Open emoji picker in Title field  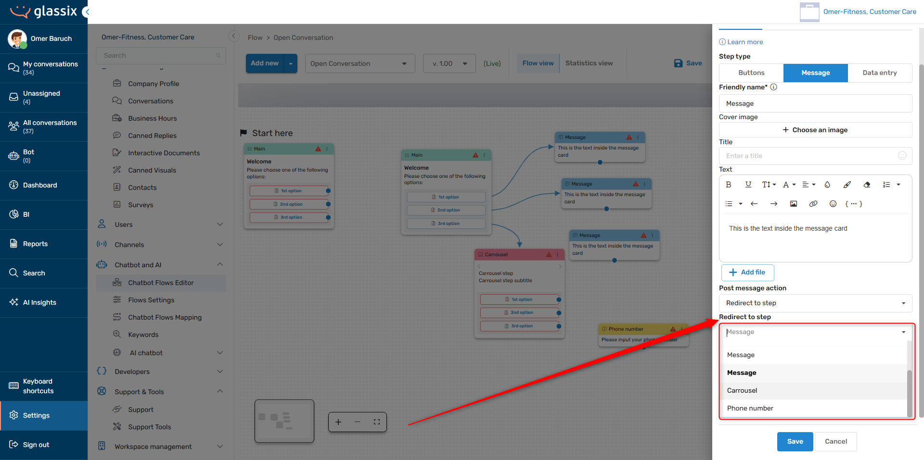coord(902,156)
